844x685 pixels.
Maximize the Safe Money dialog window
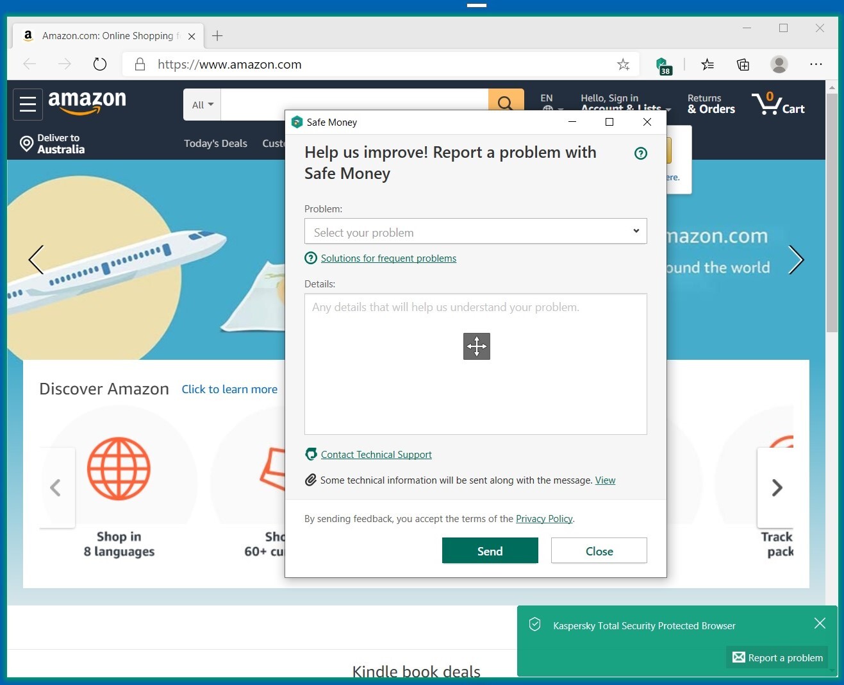[x=609, y=122]
